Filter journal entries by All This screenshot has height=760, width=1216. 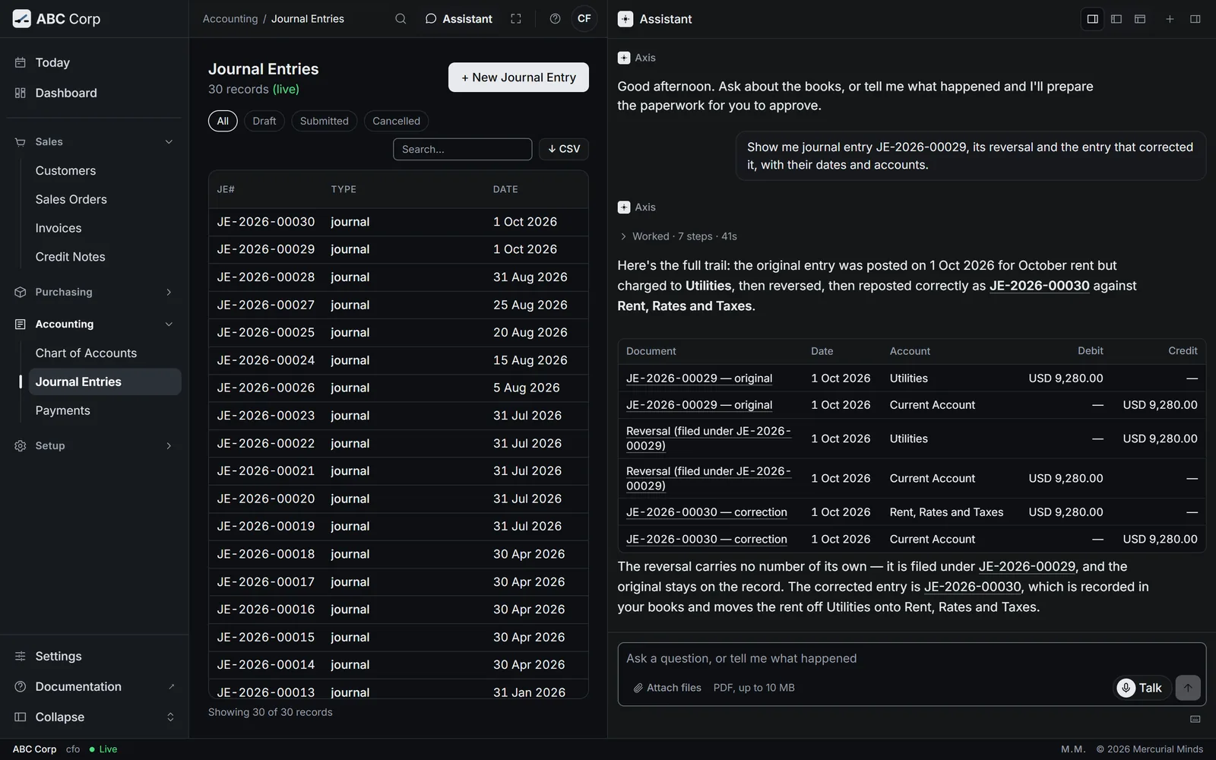point(223,121)
